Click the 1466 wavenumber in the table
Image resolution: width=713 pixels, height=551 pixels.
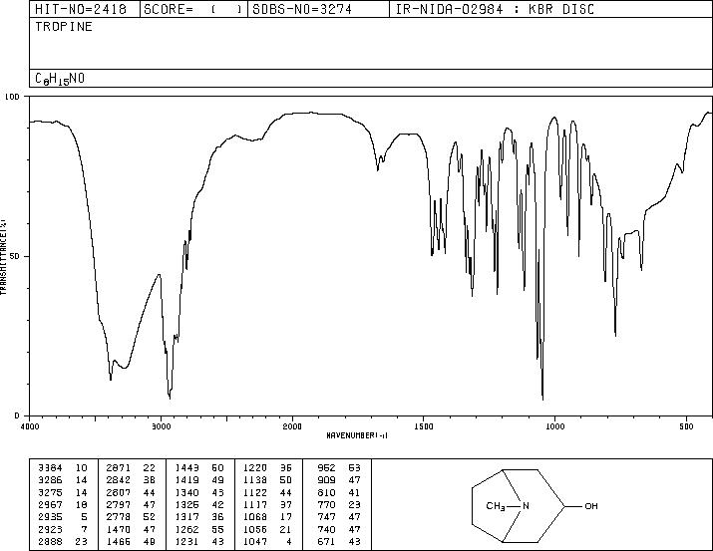pos(119,541)
